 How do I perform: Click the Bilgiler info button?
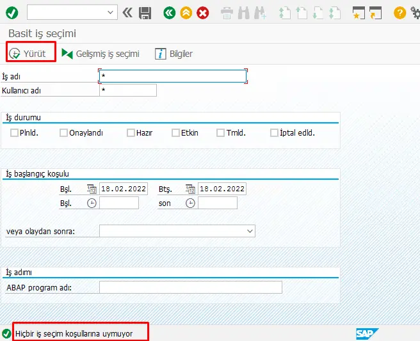(x=174, y=54)
